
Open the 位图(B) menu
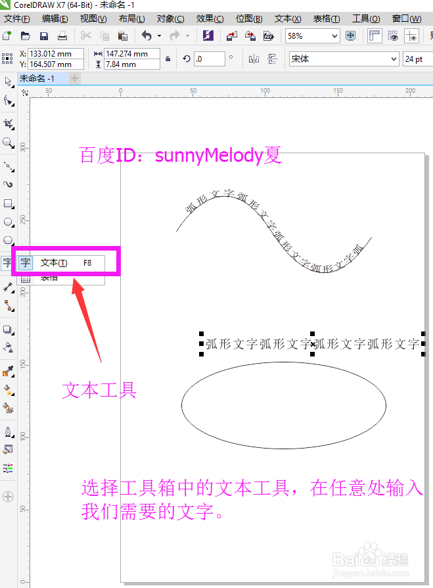[x=249, y=19]
